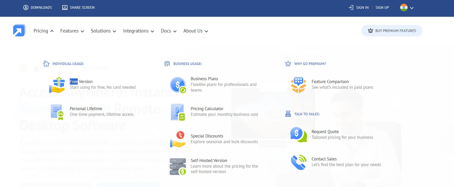Expand the About Us menu chevron
The height and width of the screenshot is (187, 454).
coord(206,31)
